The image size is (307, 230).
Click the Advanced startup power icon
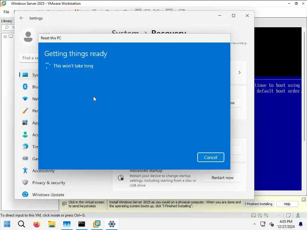point(121,178)
